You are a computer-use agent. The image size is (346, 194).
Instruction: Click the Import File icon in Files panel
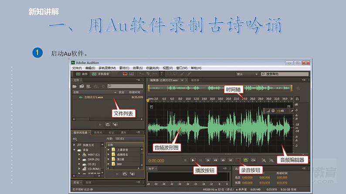point(81,86)
